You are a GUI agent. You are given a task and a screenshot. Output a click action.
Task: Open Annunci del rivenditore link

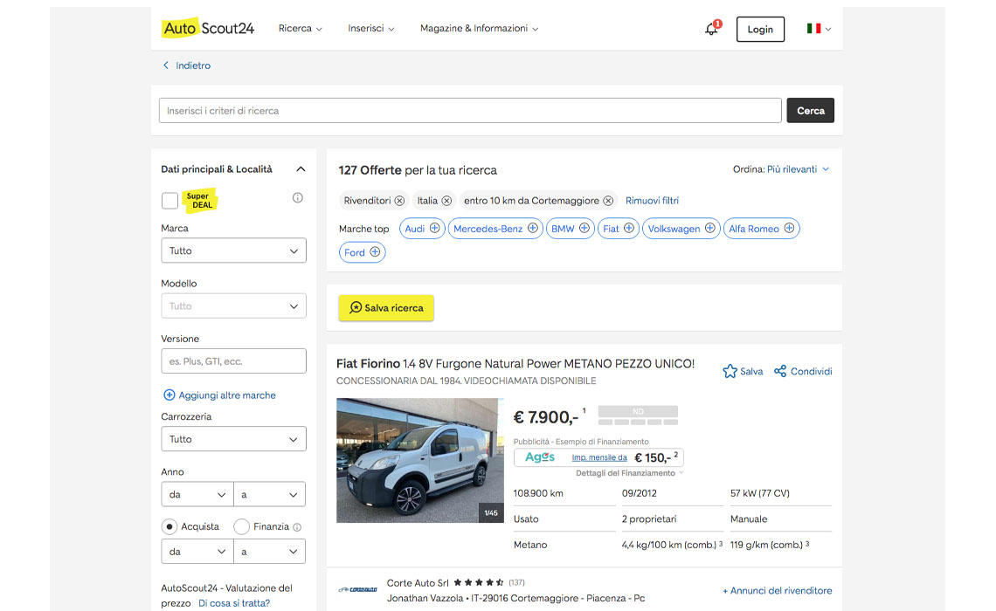pos(778,591)
